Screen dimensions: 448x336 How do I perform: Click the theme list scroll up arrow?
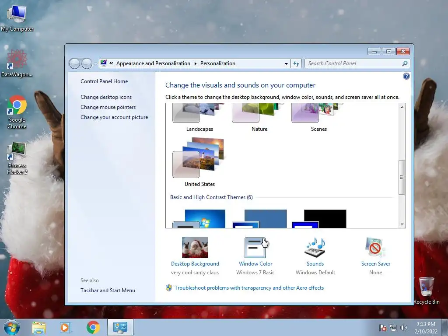coord(402,107)
